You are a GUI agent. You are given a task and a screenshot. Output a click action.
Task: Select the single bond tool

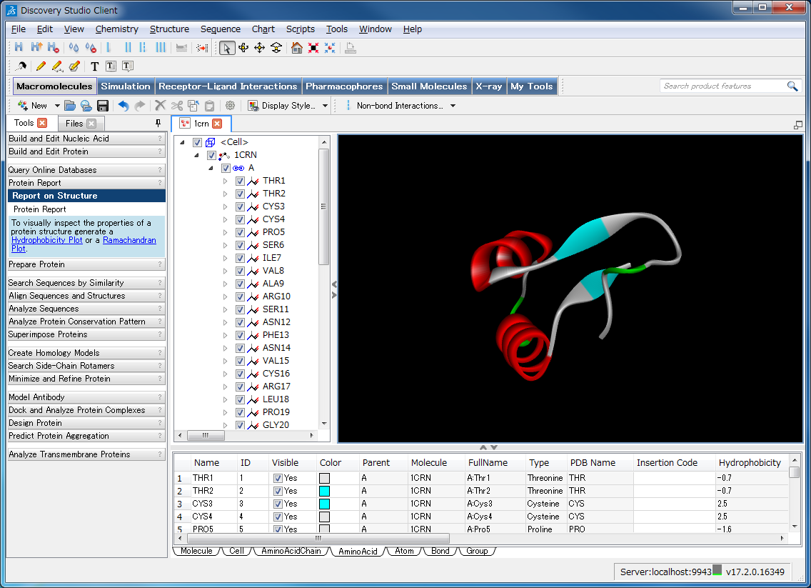(109, 48)
